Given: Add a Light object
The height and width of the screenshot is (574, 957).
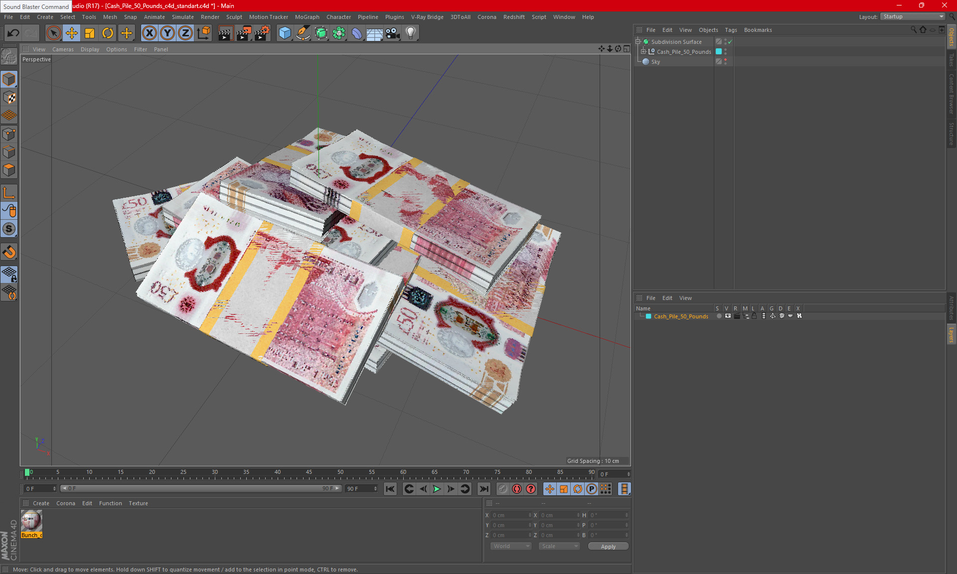Looking at the screenshot, I should 411,33.
